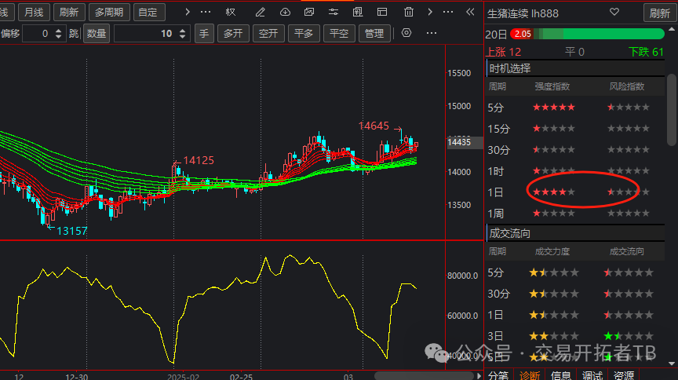Switch to the 分笔 bottom tab
678x380 pixels.
point(498,375)
